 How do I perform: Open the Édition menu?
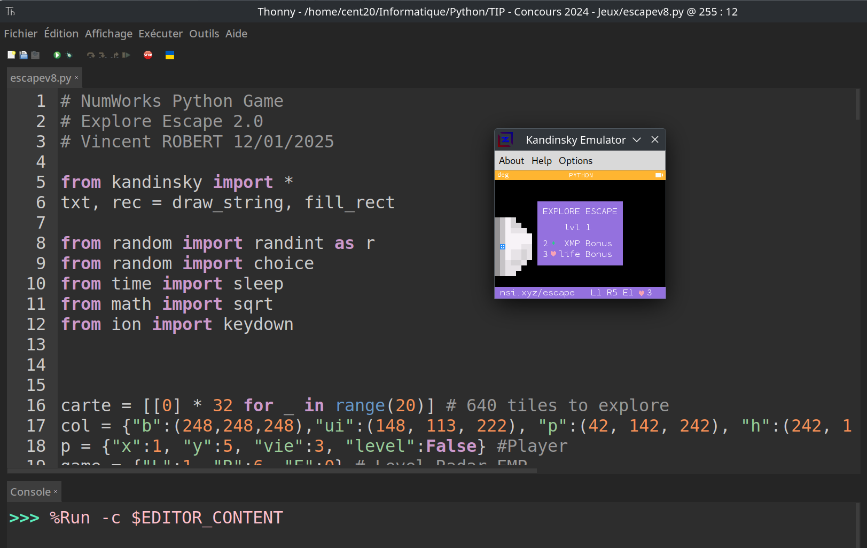point(61,34)
